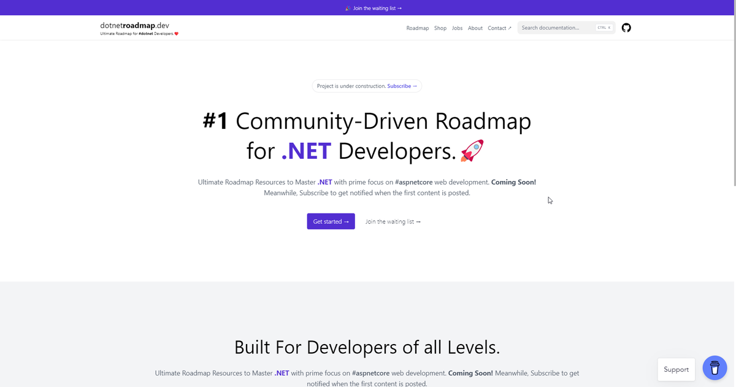The width and height of the screenshot is (736, 387).
Task: Open the Contact external link
Action: click(x=498, y=28)
